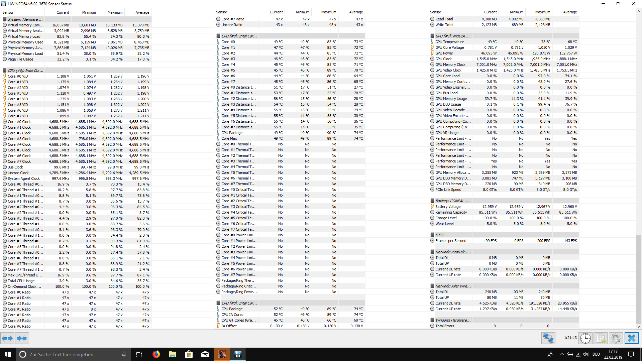Open the remote network monitoring icon

(x=548, y=338)
